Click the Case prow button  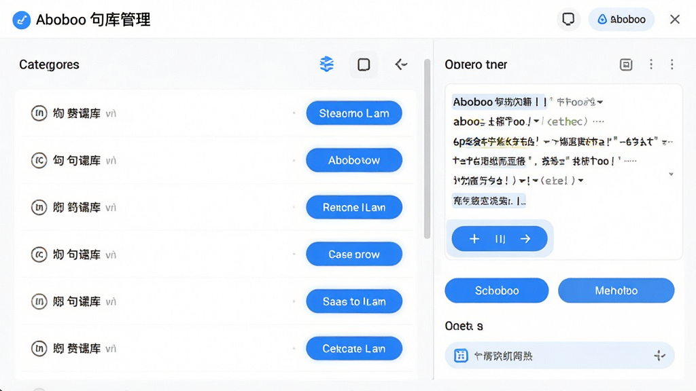[x=354, y=254]
